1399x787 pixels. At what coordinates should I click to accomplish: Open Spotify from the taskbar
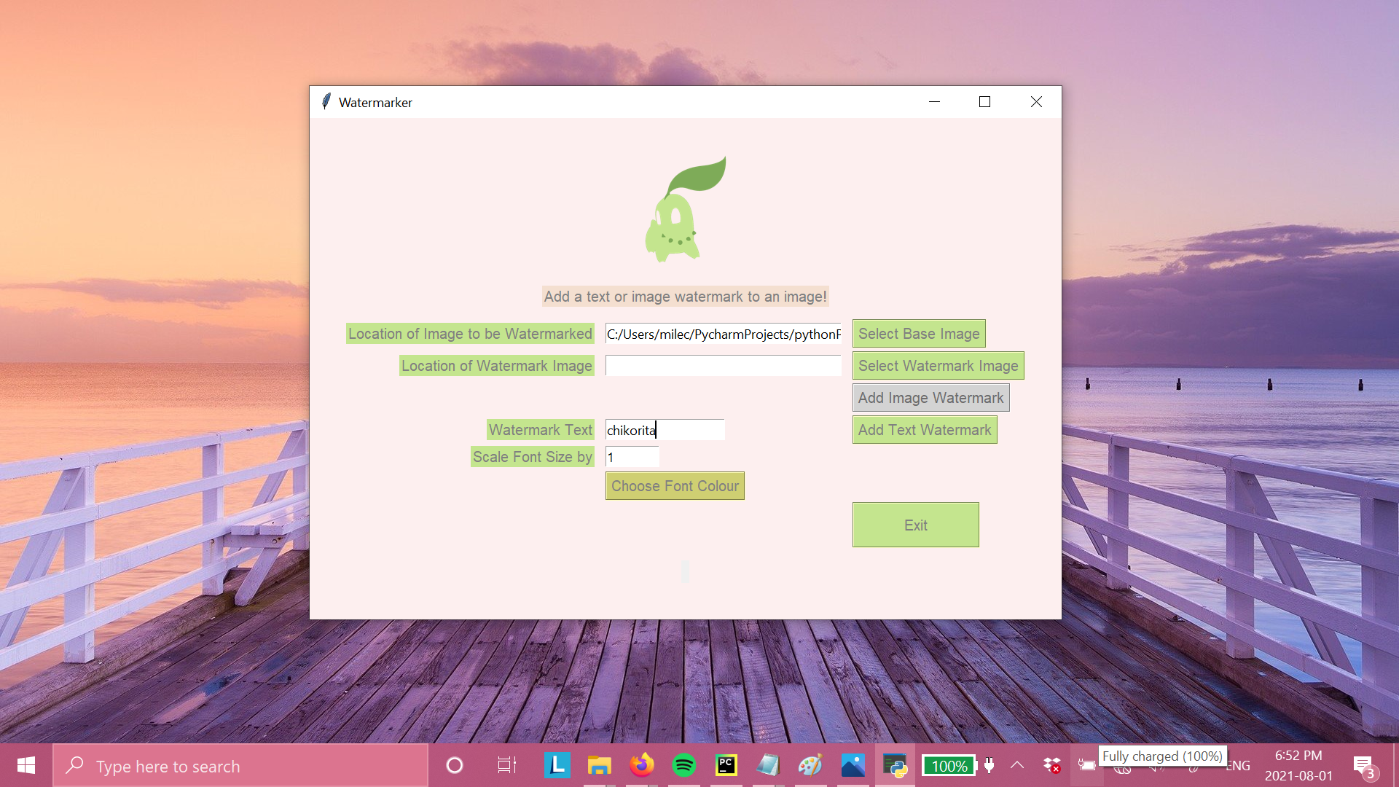[684, 766]
